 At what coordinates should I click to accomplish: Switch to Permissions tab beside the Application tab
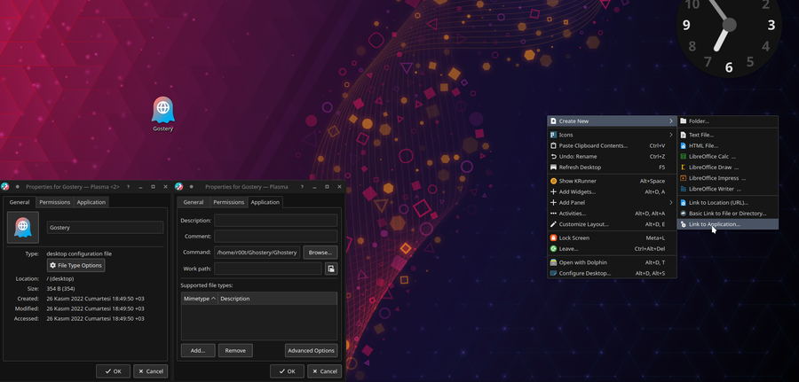point(228,202)
